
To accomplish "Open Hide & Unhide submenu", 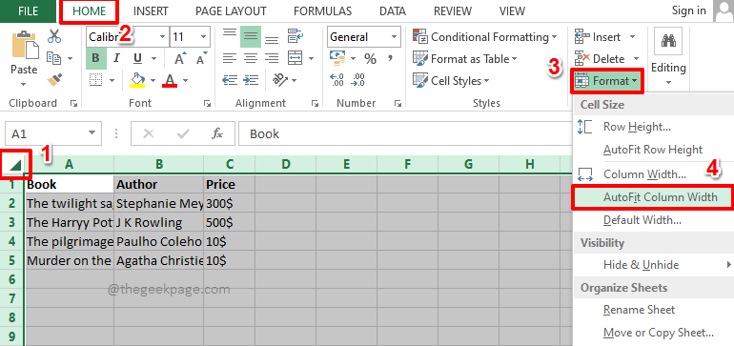I will coord(653,265).
